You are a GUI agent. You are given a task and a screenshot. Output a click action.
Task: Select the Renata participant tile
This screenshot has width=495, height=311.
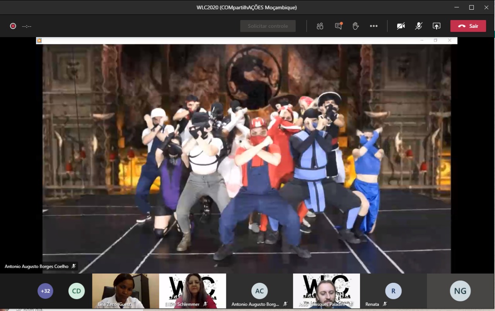click(393, 291)
